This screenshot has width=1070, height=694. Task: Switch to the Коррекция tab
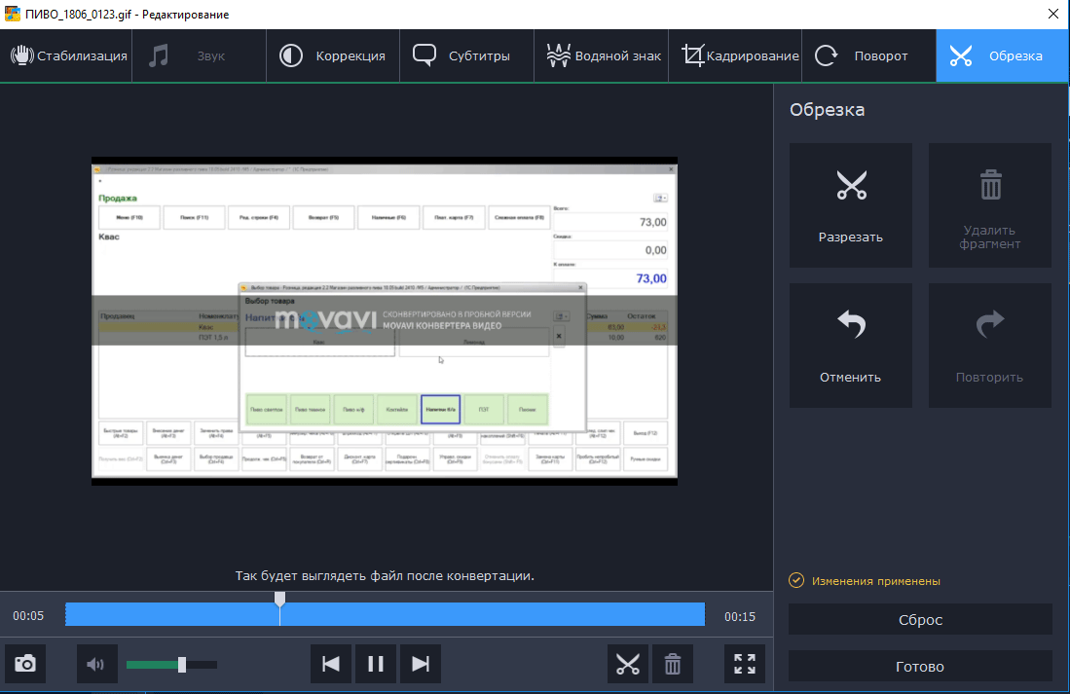click(335, 55)
